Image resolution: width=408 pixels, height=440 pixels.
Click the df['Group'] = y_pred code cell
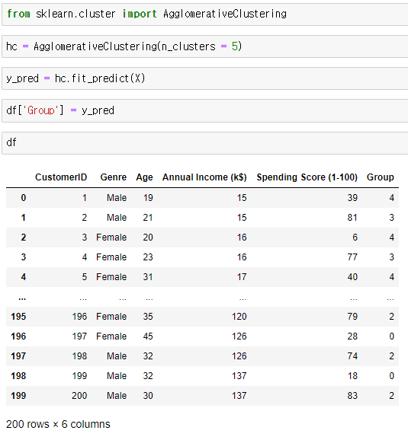pos(205,110)
